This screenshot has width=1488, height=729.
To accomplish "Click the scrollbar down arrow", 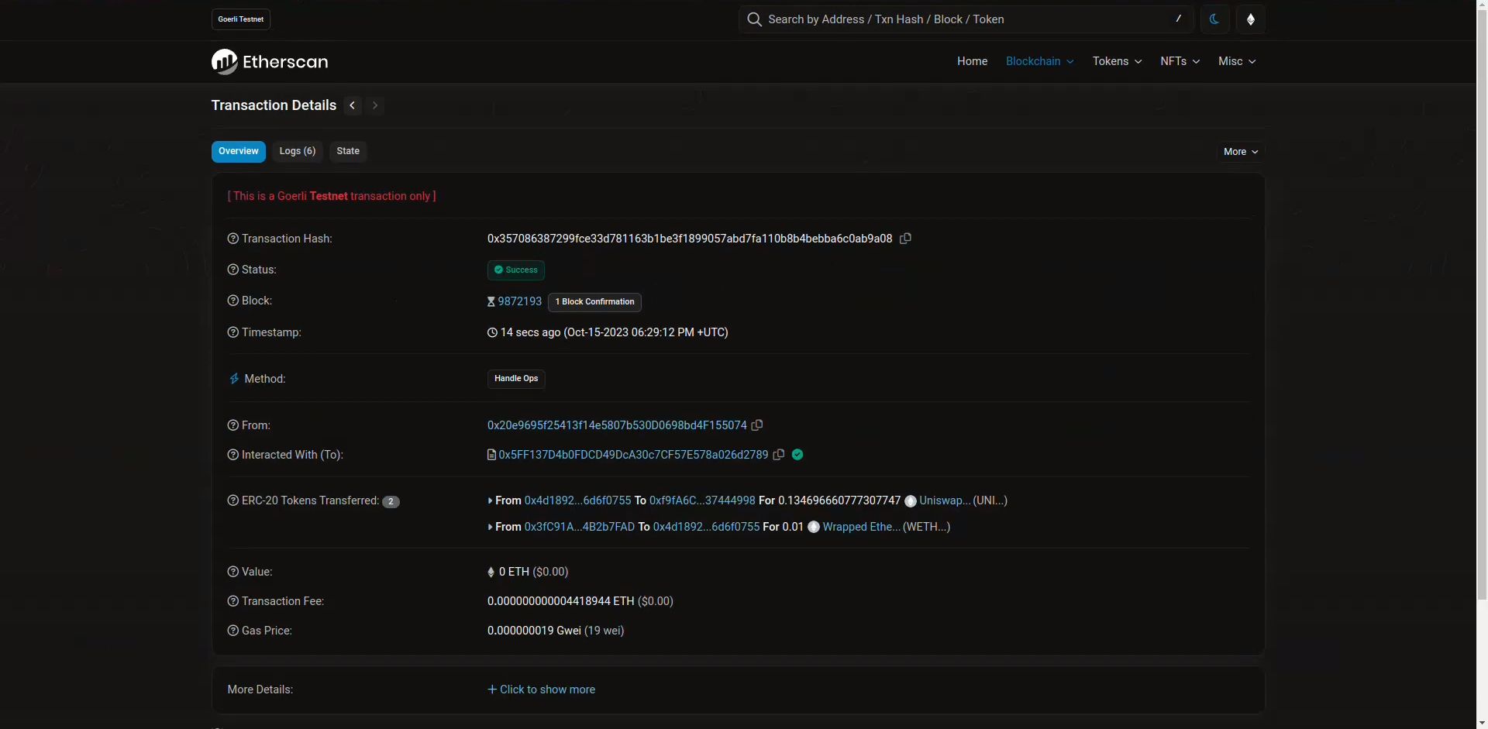I will [1482, 723].
